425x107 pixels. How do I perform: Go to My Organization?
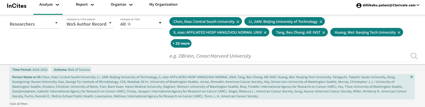[163, 5]
